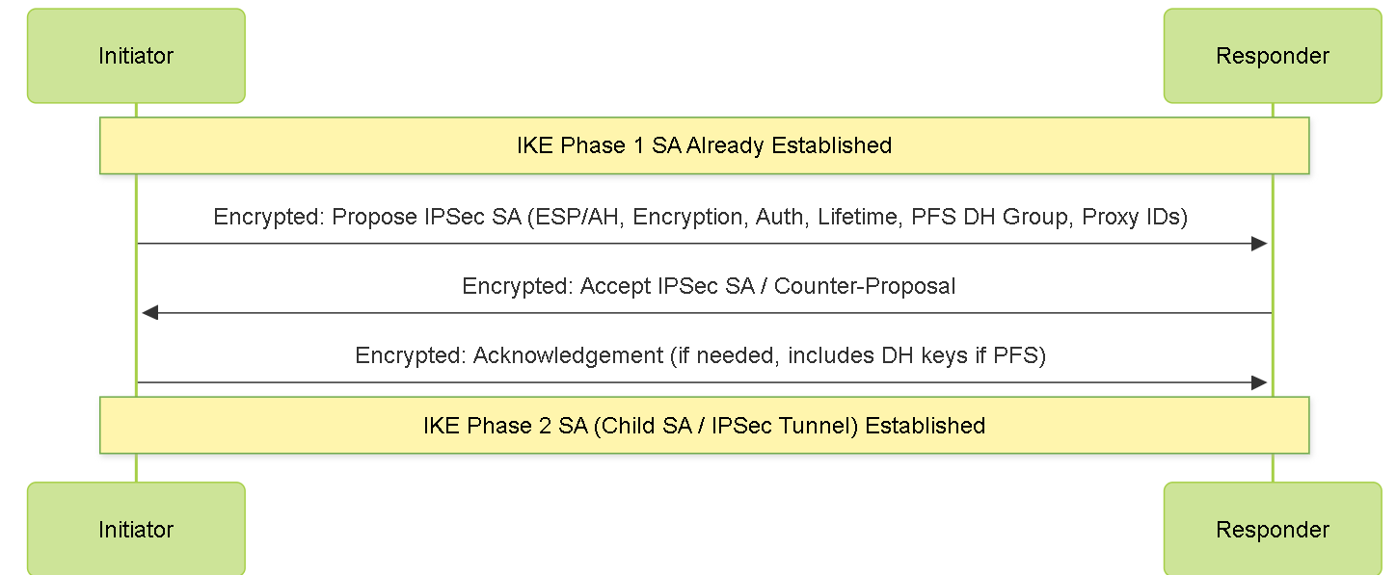Select the bottom Responder participant box

coord(1273,529)
